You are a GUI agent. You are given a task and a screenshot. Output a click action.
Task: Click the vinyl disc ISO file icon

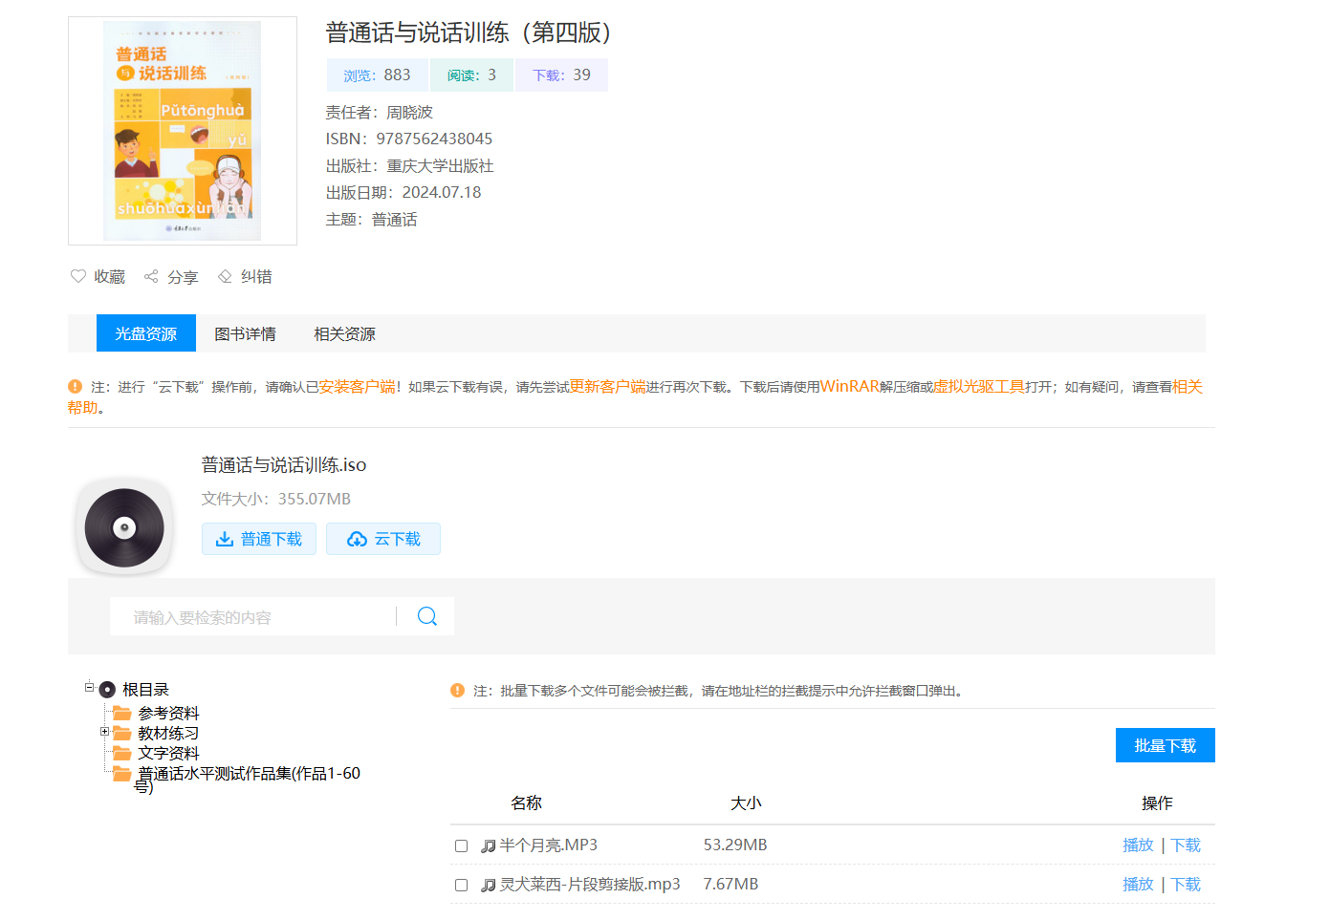(124, 527)
